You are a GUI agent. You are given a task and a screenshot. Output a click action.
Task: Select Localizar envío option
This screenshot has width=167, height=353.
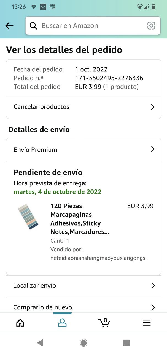(34, 285)
